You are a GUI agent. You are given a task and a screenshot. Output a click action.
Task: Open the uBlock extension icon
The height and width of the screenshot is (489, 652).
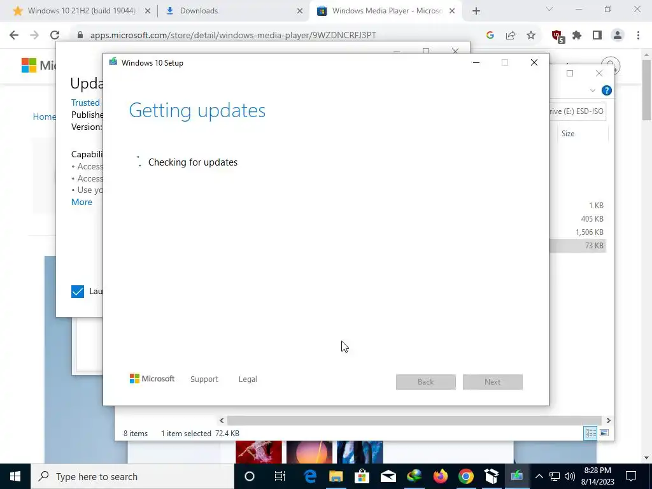point(558,36)
